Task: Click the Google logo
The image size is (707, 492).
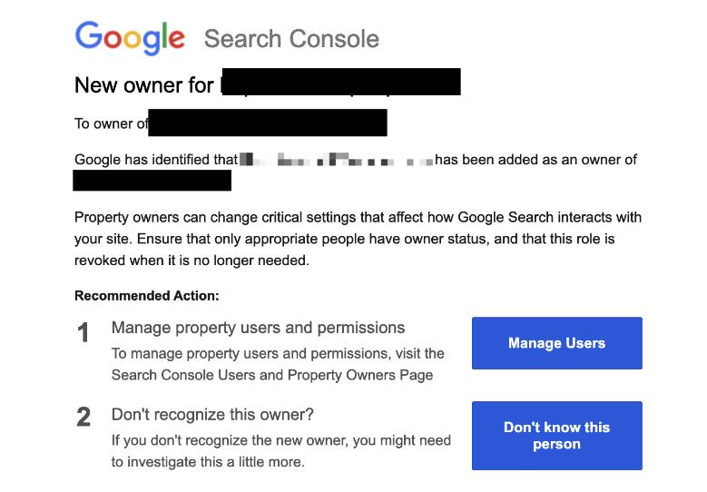Action: [130, 38]
